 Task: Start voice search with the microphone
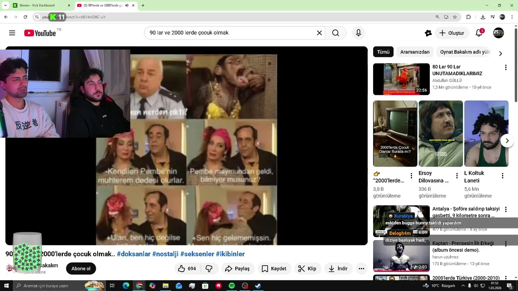[358, 33]
